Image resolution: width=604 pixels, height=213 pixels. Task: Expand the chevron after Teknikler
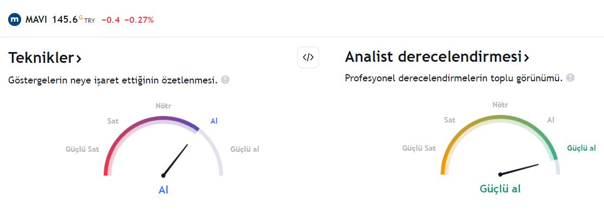point(79,59)
